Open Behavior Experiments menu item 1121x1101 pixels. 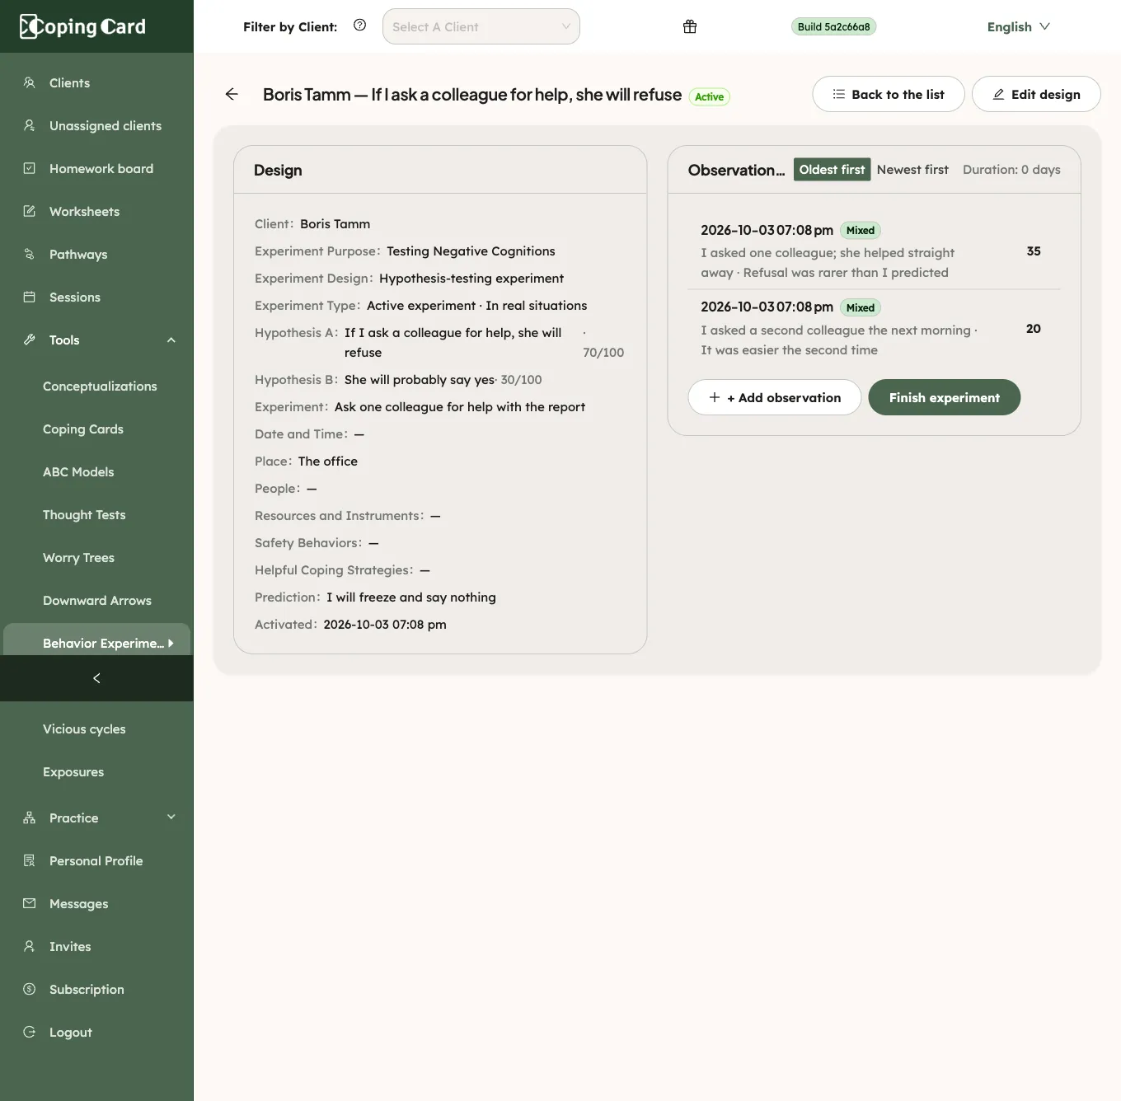pyautogui.click(x=97, y=641)
